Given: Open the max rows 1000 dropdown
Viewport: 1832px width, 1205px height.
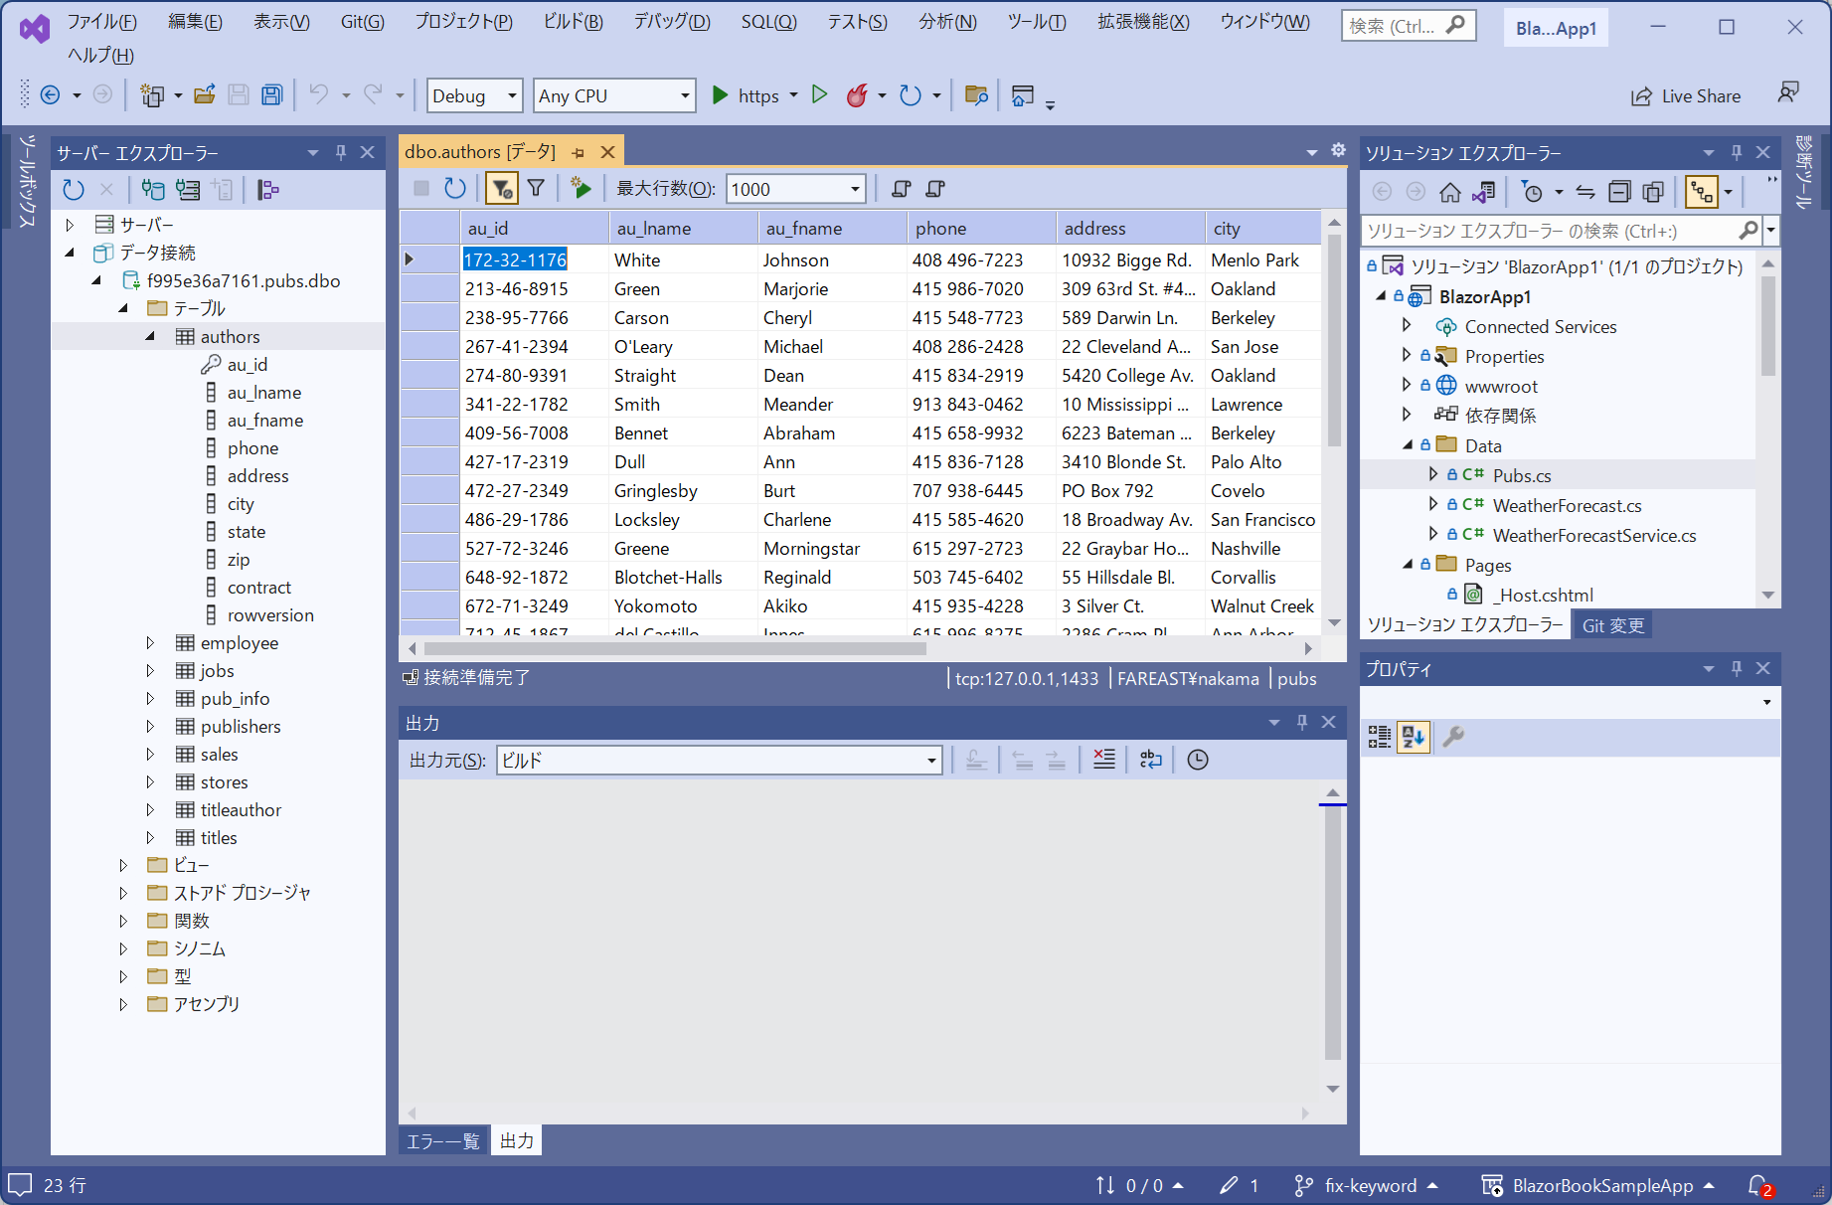Looking at the screenshot, I should coord(855,189).
